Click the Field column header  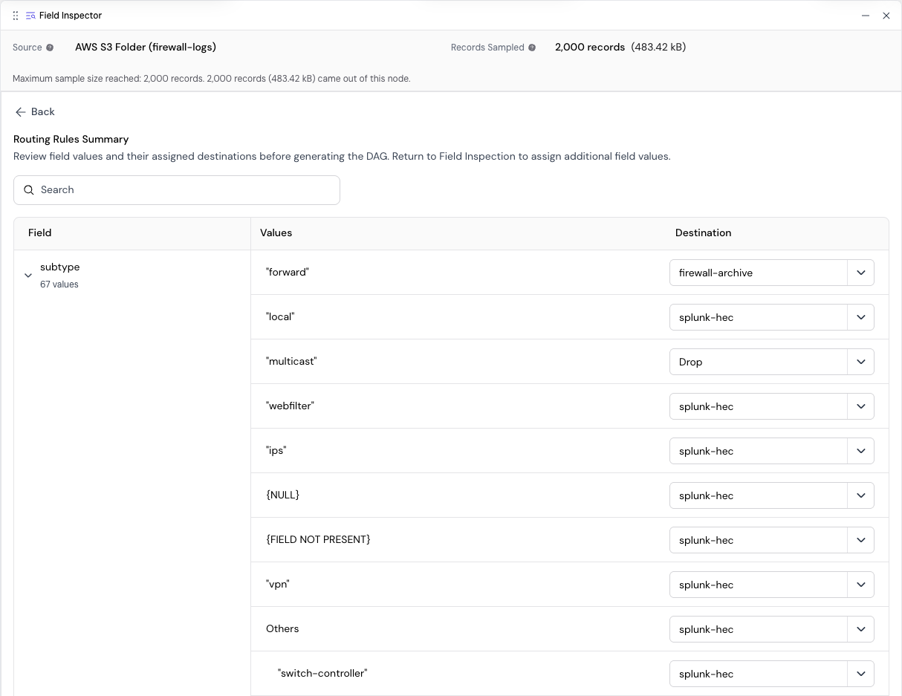click(x=40, y=233)
